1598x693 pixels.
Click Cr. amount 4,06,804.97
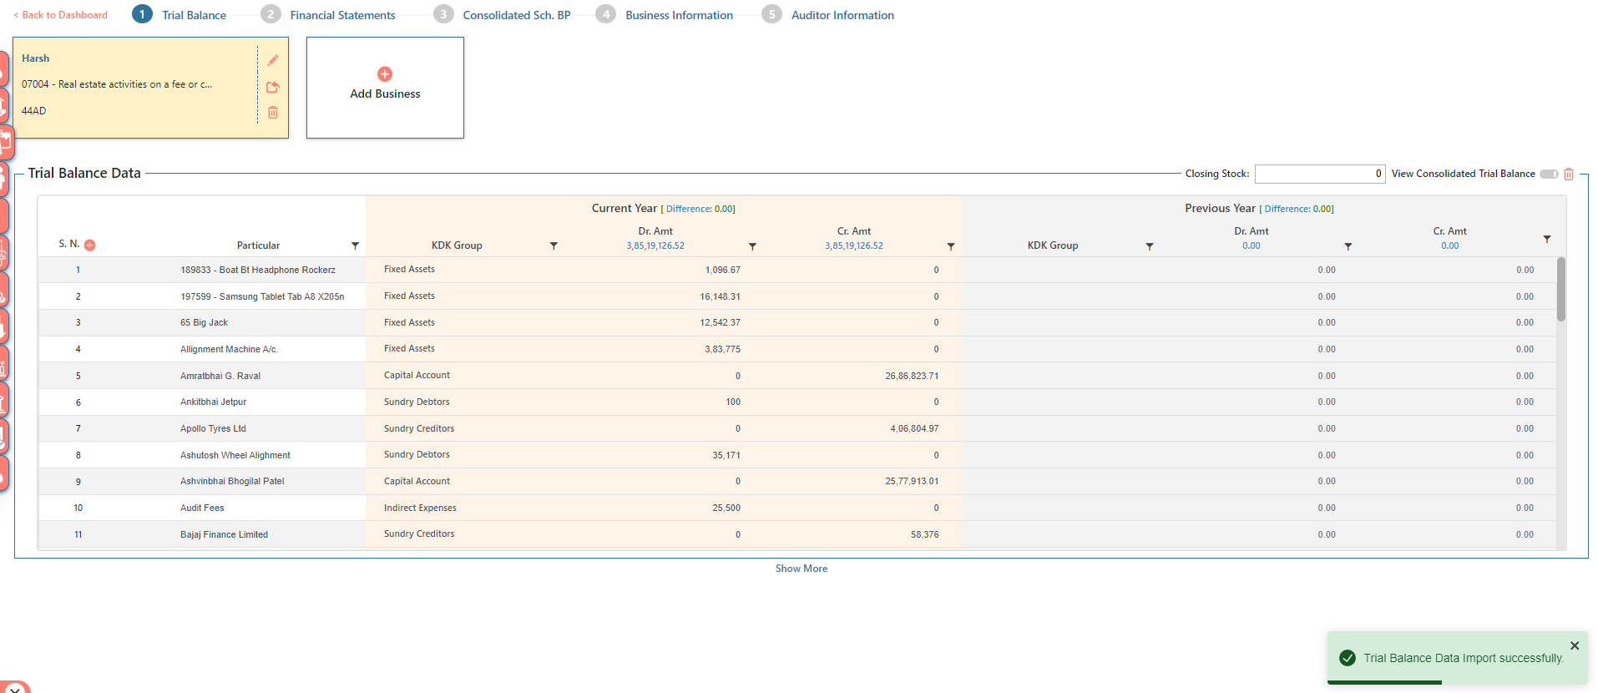coord(914,428)
